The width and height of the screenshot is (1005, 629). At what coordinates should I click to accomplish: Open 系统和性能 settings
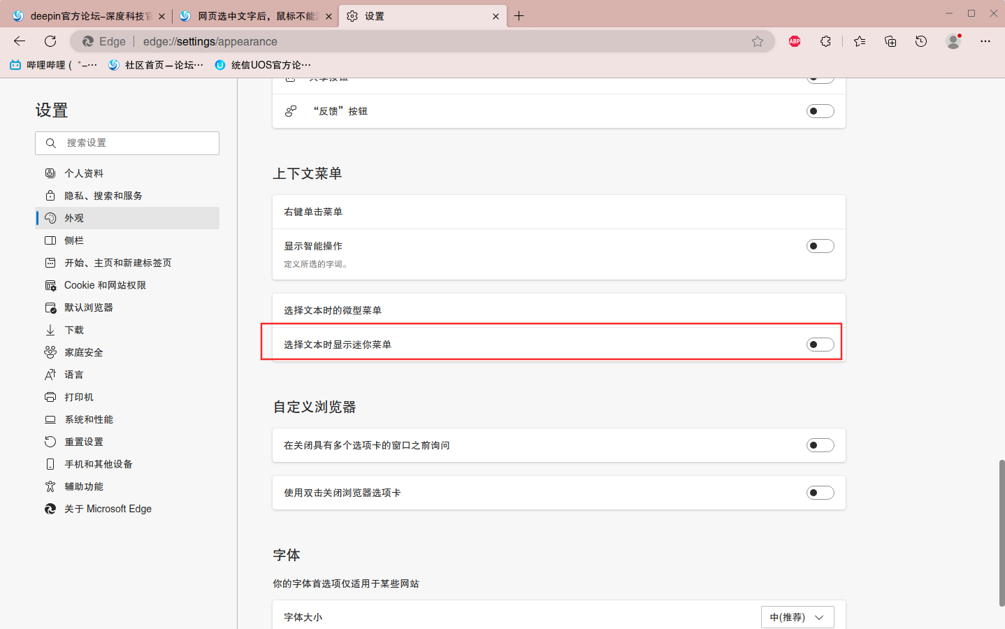tap(127, 419)
